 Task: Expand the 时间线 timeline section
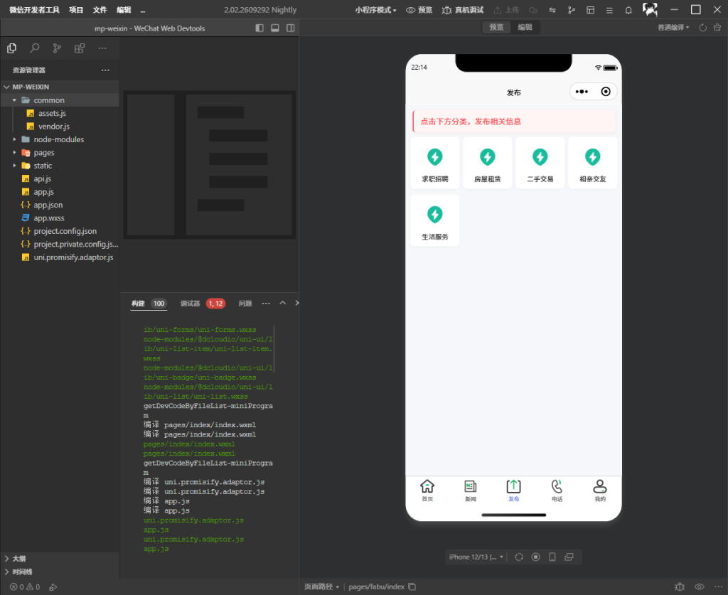[x=60, y=572]
